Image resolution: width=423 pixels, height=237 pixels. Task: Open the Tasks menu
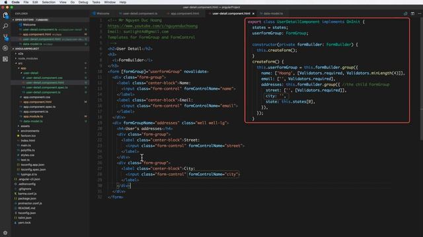click(96, 2)
